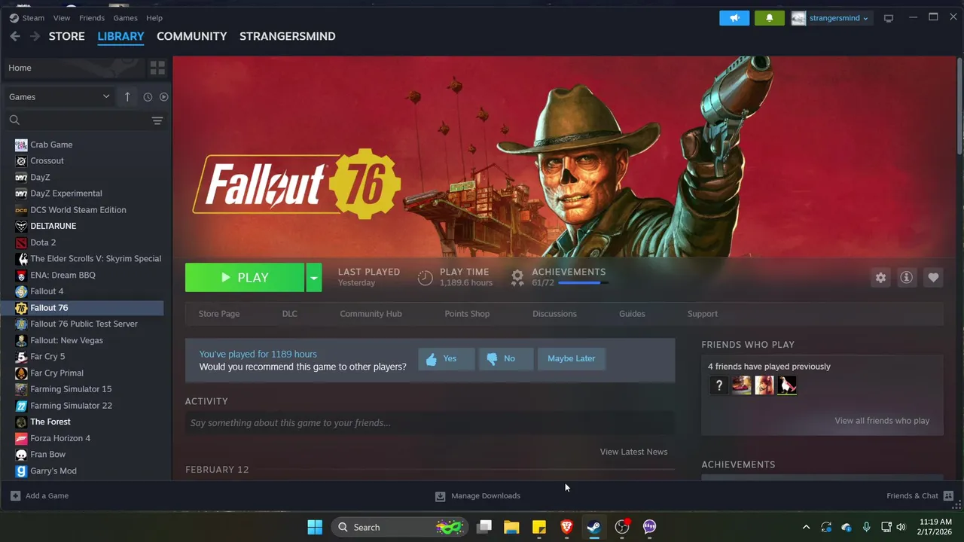Viewport: 964px width, 542px height.
Task: Open STRANGERSMIND profile tab
Action: point(288,36)
